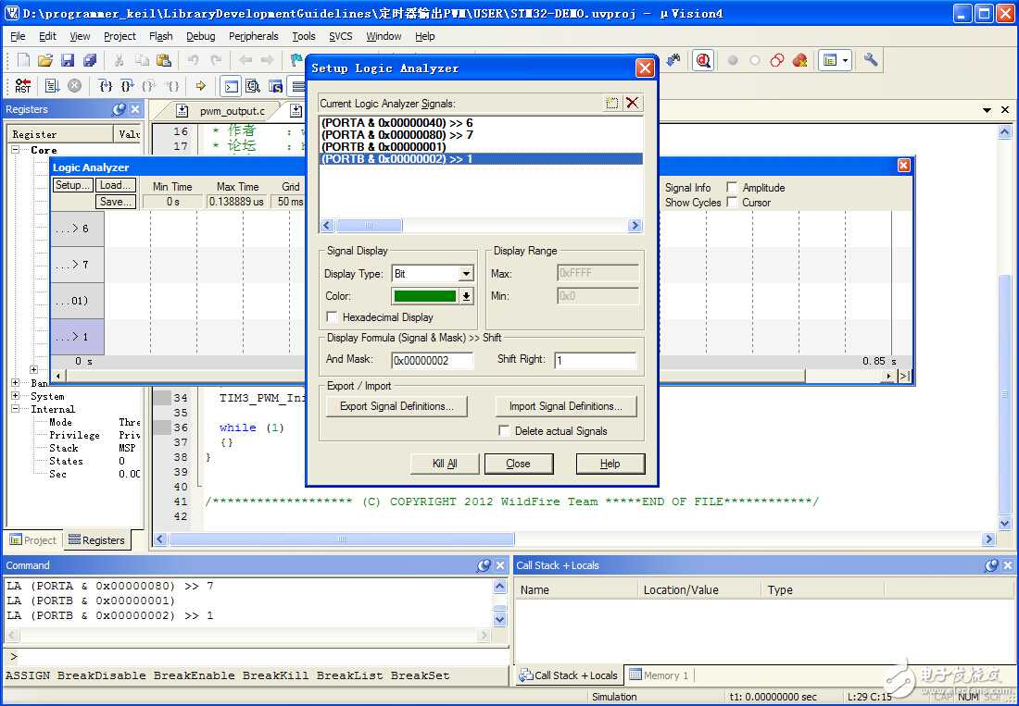Click the Load... button in Logic Analyzer
Screen dimensions: 1019x706
coord(117,185)
